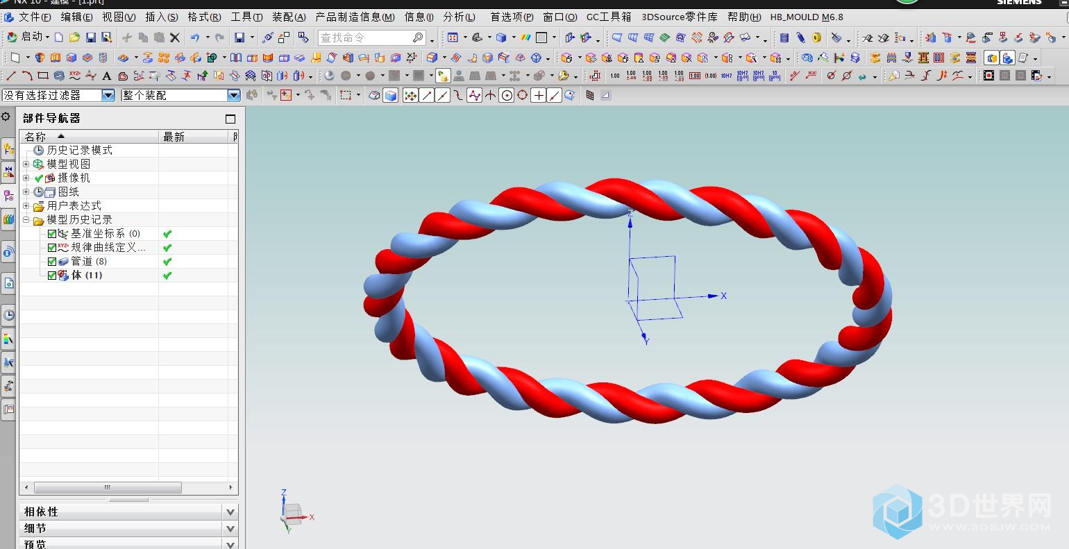Uncheck the 基准坐标系 (0) feature checkbox
The height and width of the screenshot is (549, 1069).
pos(51,234)
